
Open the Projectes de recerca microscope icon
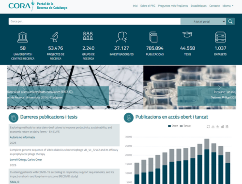click(55, 37)
